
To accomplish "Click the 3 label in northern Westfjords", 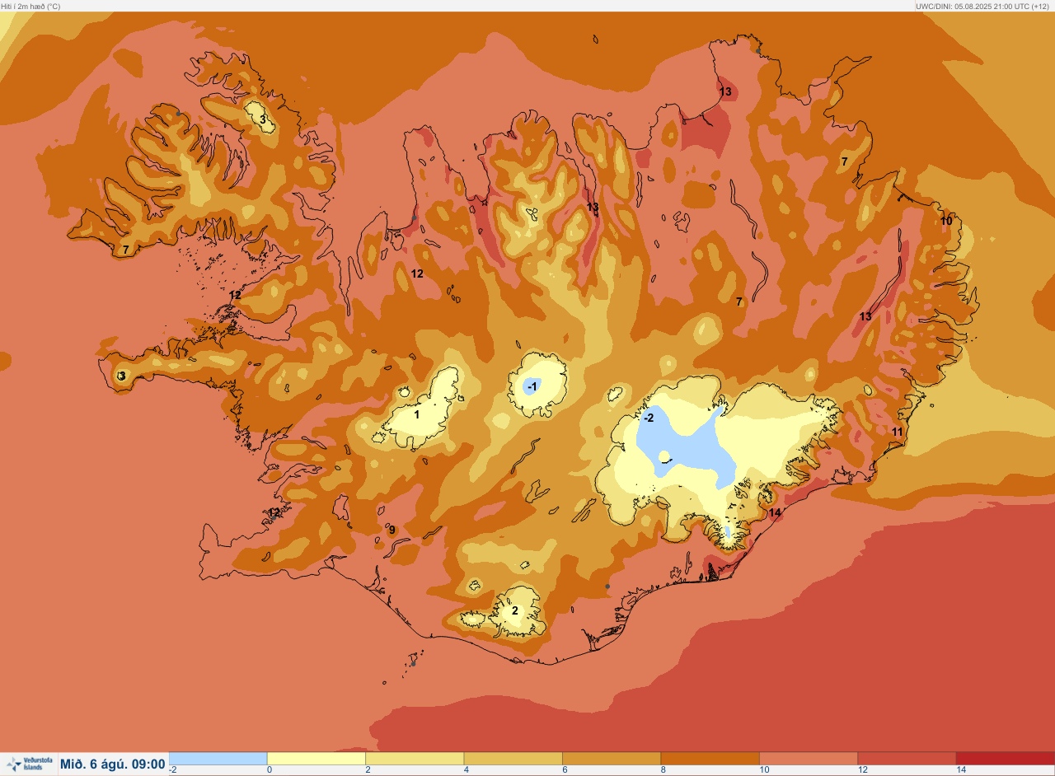I will pos(263,119).
